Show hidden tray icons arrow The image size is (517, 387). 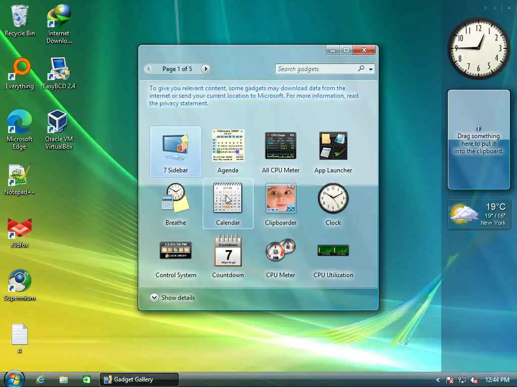pos(438,380)
